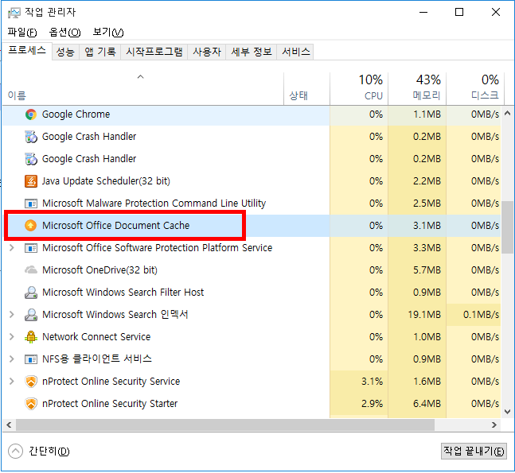515x473 pixels.
Task: Click the 2.9% CPU value
Action: (373, 404)
